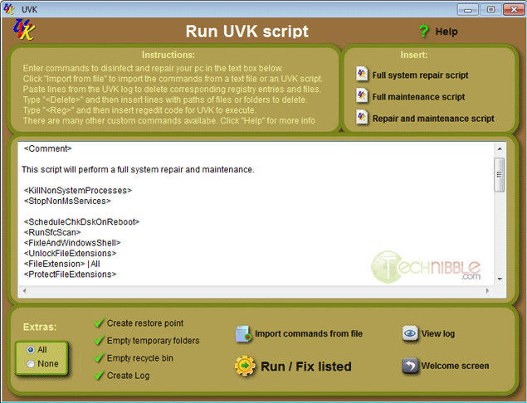Click the <ScheduleChkDskOnReboot> line
This screenshot has height=403, width=527.
(x=81, y=222)
